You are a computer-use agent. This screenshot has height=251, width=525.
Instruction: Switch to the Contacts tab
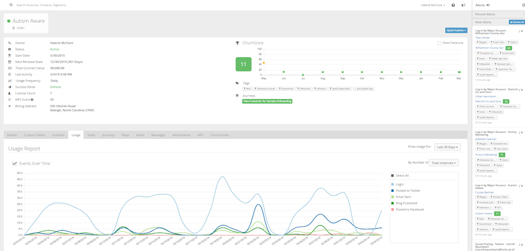click(x=58, y=135)
